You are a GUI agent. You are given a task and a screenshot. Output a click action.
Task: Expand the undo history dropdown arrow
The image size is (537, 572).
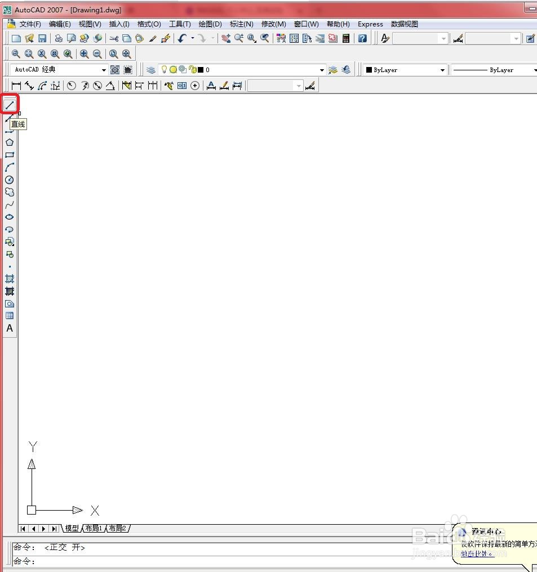point(192,38)
